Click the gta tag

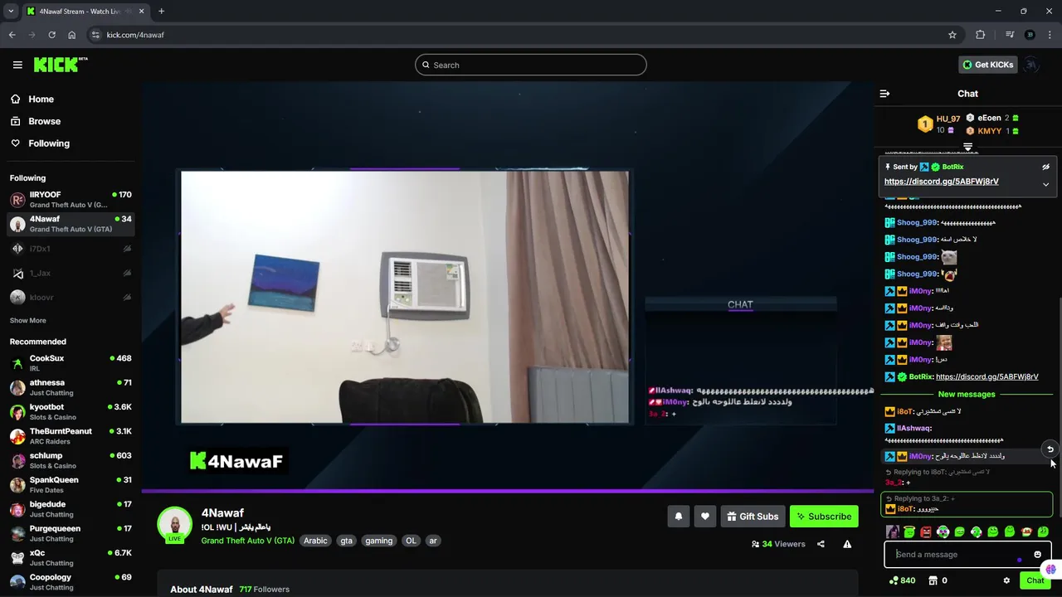(346, 541)
